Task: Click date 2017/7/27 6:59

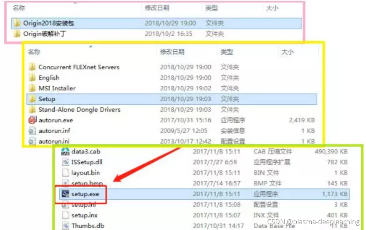Action: pyautogui.click(x=215, y=162)
